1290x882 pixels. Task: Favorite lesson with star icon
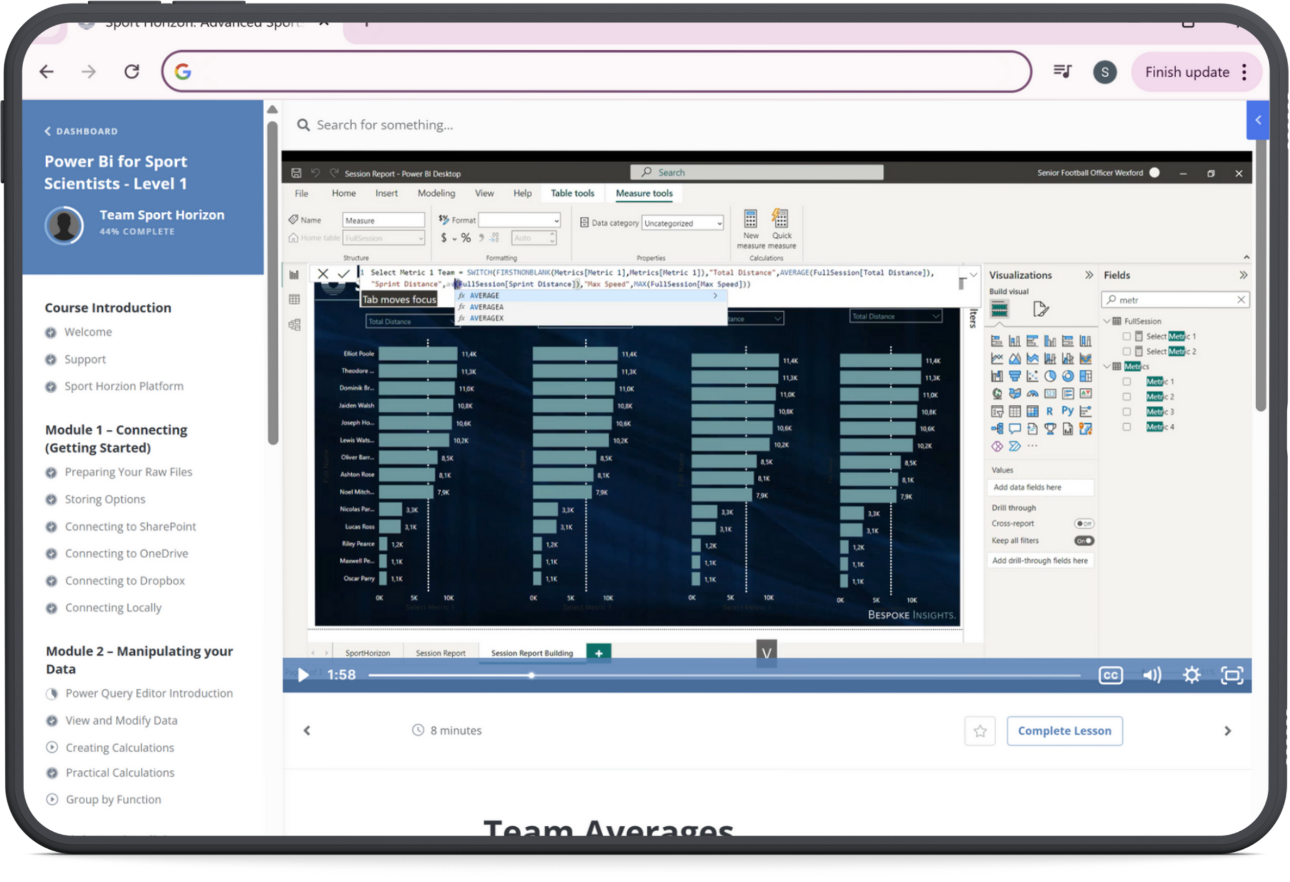click(980, 731)
